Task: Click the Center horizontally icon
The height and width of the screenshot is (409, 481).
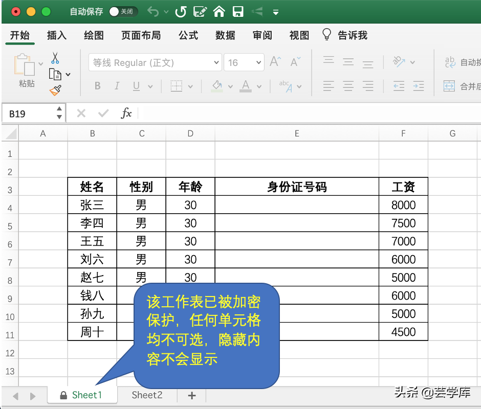Action: tap(348, 86)
